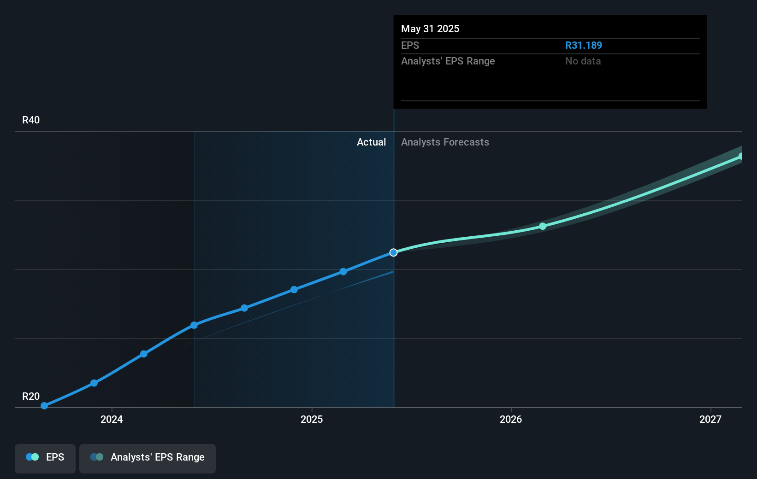Select the EPS data point at the Actual region start
This screenshot has height=479, width=757.
(194, 325)
